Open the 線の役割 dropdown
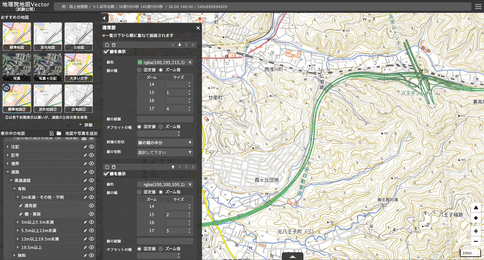Viewport: 484px width, 260px height. (165, 152)
